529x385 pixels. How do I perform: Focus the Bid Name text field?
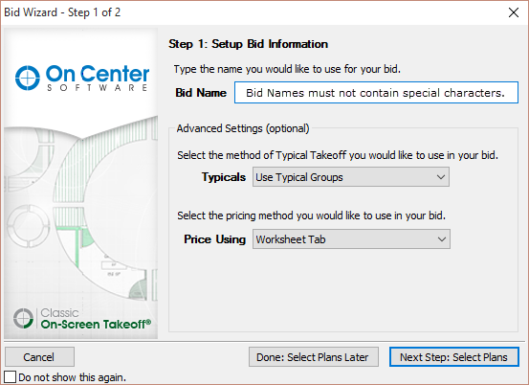click(376, 93)
